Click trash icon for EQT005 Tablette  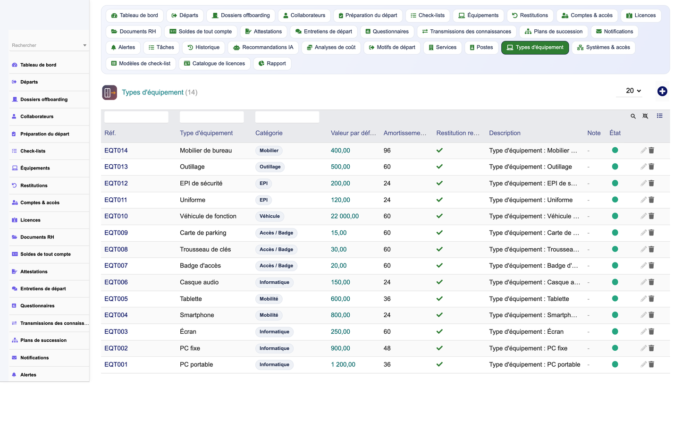click(651, 298)
